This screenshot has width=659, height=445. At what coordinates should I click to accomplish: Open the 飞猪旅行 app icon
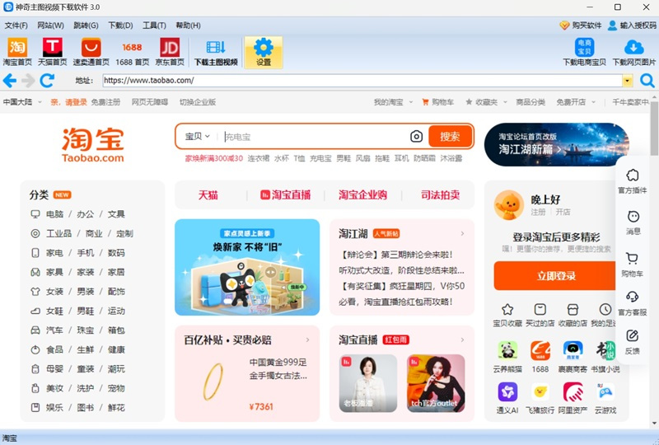tap(540, 391)
